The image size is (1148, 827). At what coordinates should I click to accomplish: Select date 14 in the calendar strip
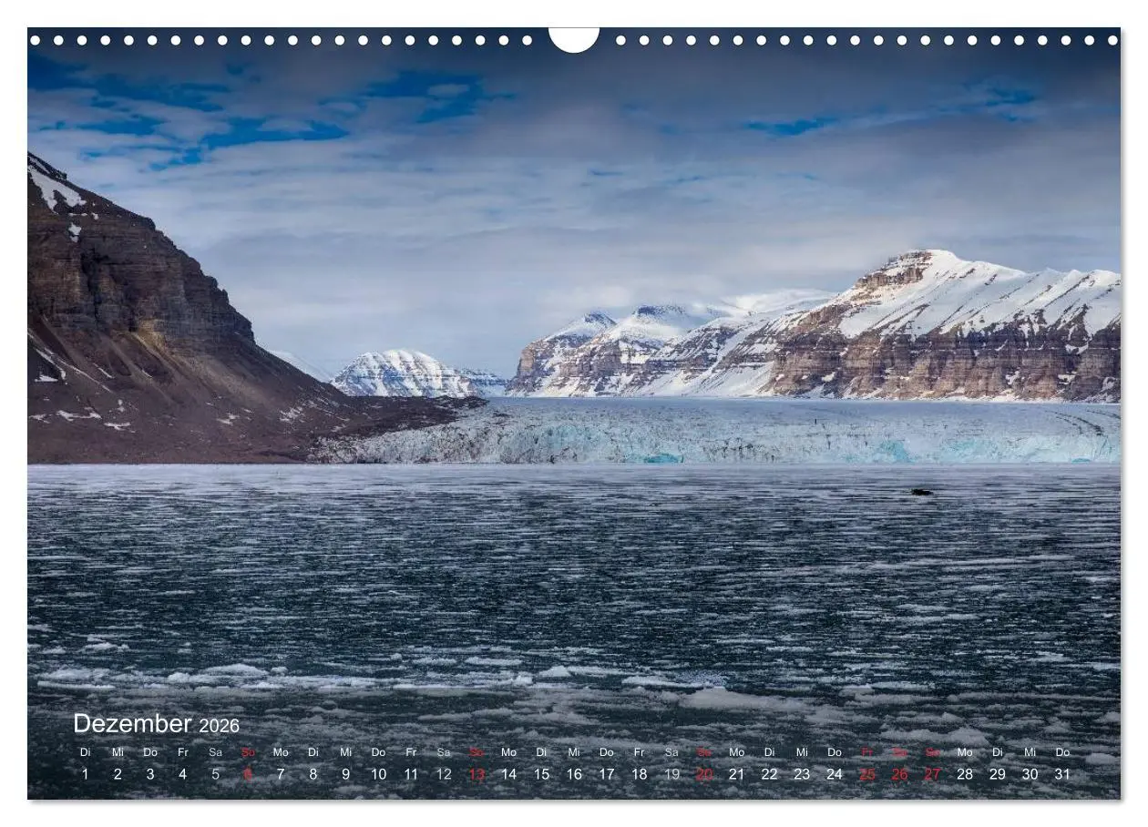pyautogui.click(x=508, y=774)
